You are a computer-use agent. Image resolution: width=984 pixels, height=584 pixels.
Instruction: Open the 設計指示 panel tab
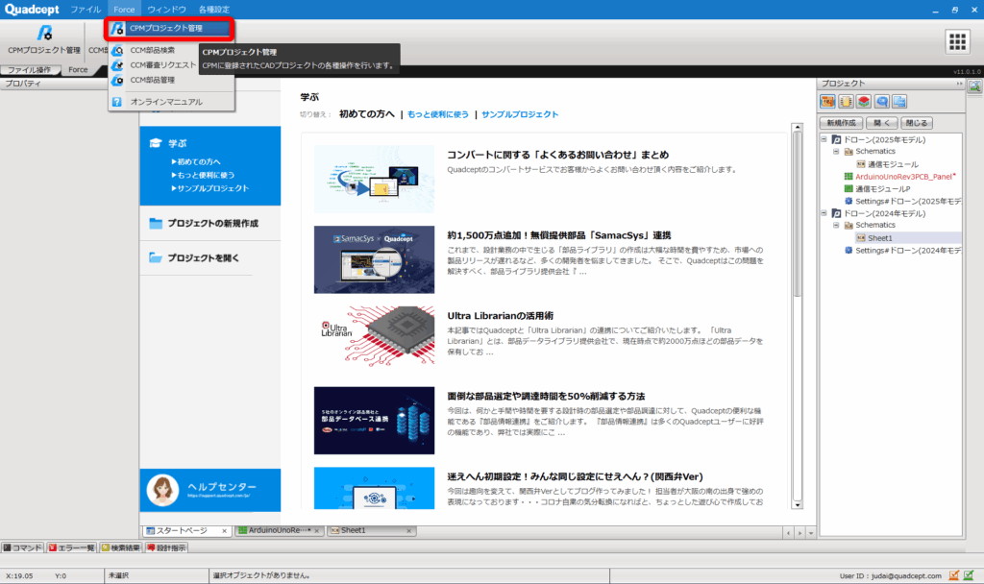tap(166, 547)
